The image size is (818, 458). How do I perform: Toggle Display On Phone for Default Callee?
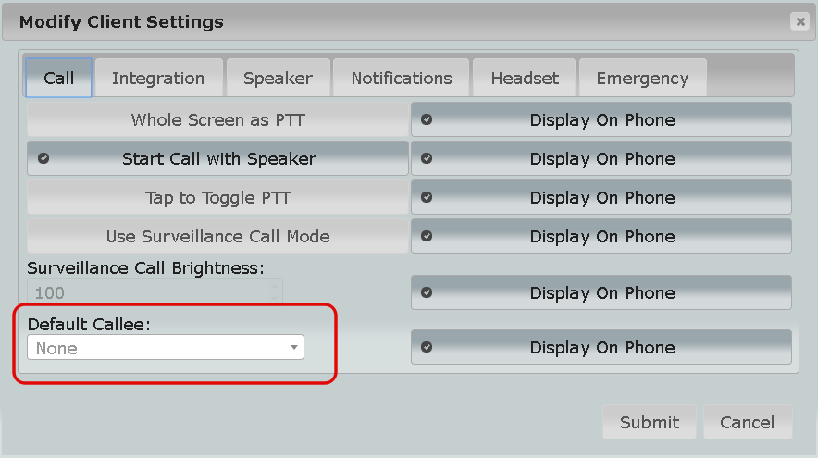601,348
